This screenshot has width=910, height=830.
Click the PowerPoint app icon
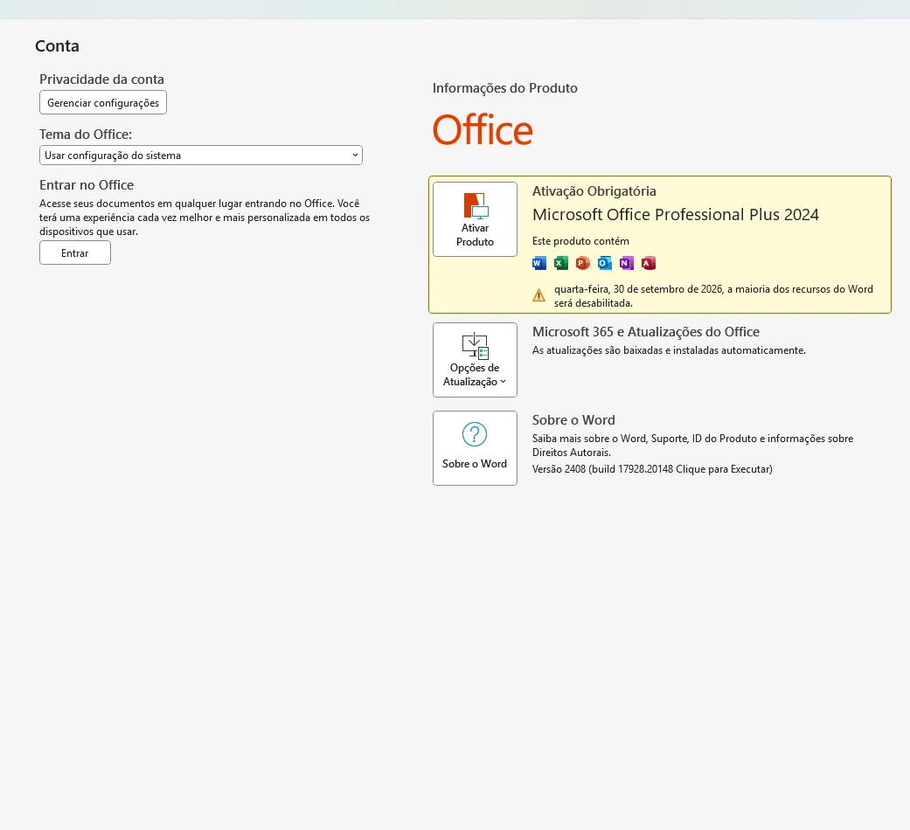click(x=583, y=263)
